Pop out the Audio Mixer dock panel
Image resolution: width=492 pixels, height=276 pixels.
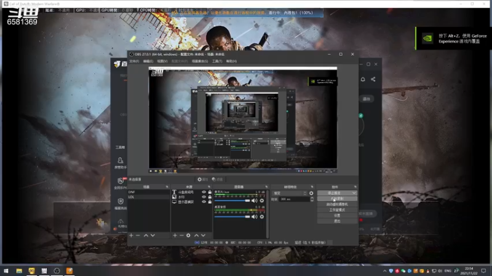click(x=266, y=187)
